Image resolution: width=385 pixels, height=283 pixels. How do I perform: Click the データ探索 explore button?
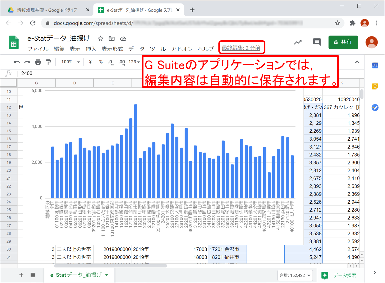(x=339, y=275)
